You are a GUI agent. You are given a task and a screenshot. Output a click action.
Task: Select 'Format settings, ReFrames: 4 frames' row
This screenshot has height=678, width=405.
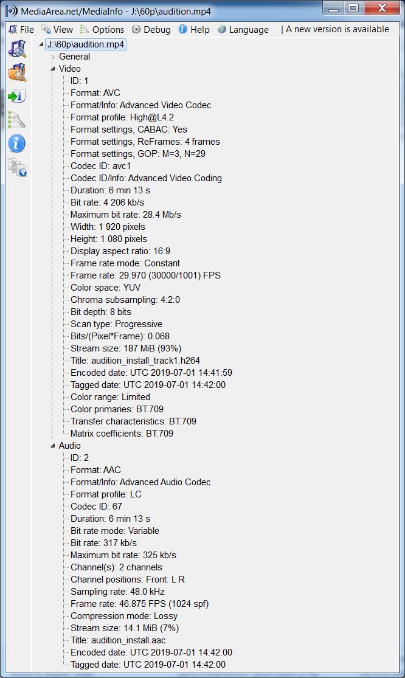pyautogui.click(x=145, y=142)
